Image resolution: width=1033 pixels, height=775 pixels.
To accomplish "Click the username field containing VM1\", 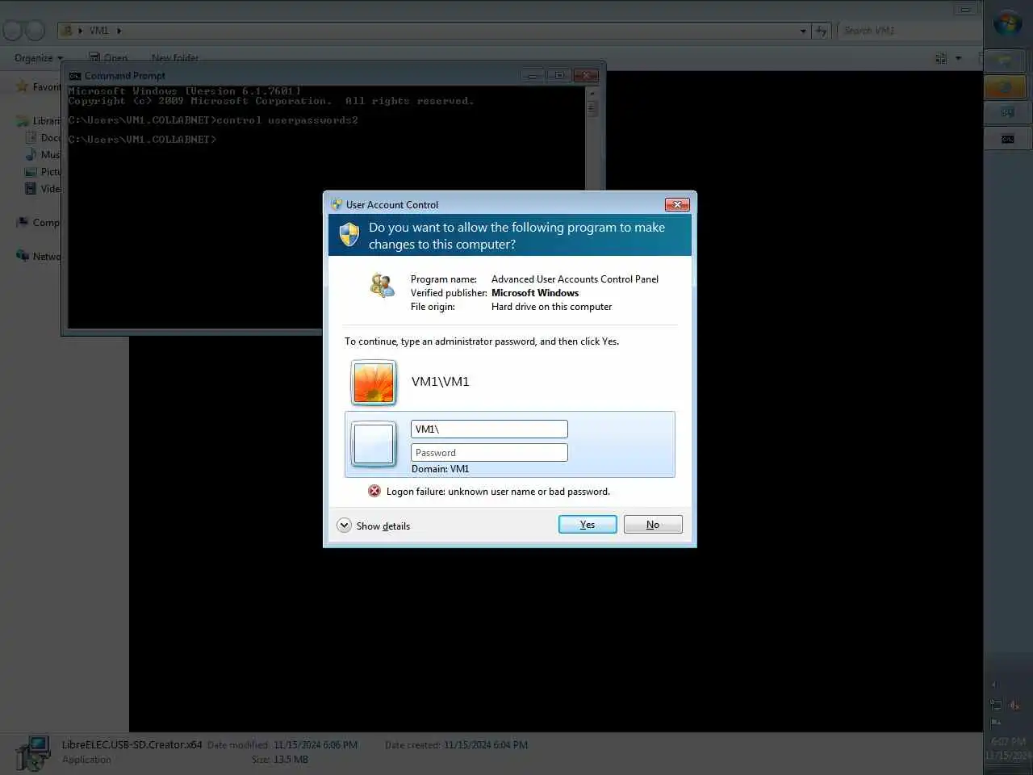I will coord(489,429).
